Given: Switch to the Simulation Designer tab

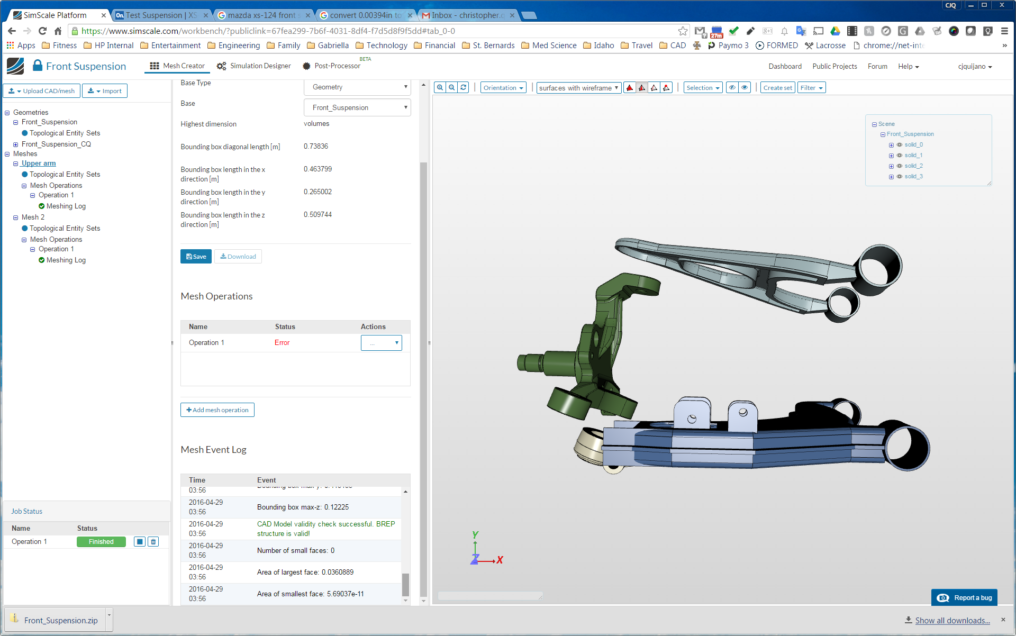Looking at the screenshot, I should click(254, 66).
